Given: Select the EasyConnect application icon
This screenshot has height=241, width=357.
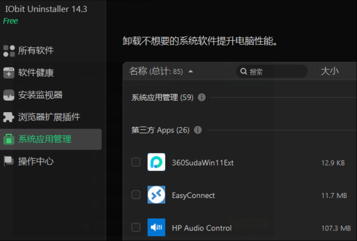Looking at the screenshot, I should pos(156,195).
